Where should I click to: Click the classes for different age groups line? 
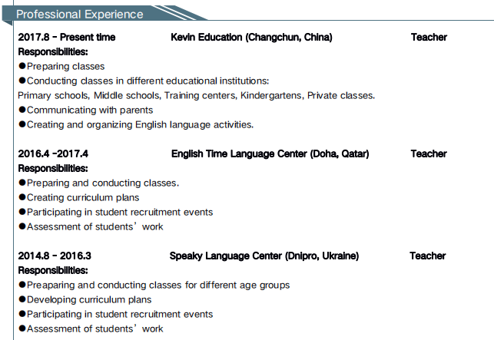pyautogui.click(x=158, y=285)
